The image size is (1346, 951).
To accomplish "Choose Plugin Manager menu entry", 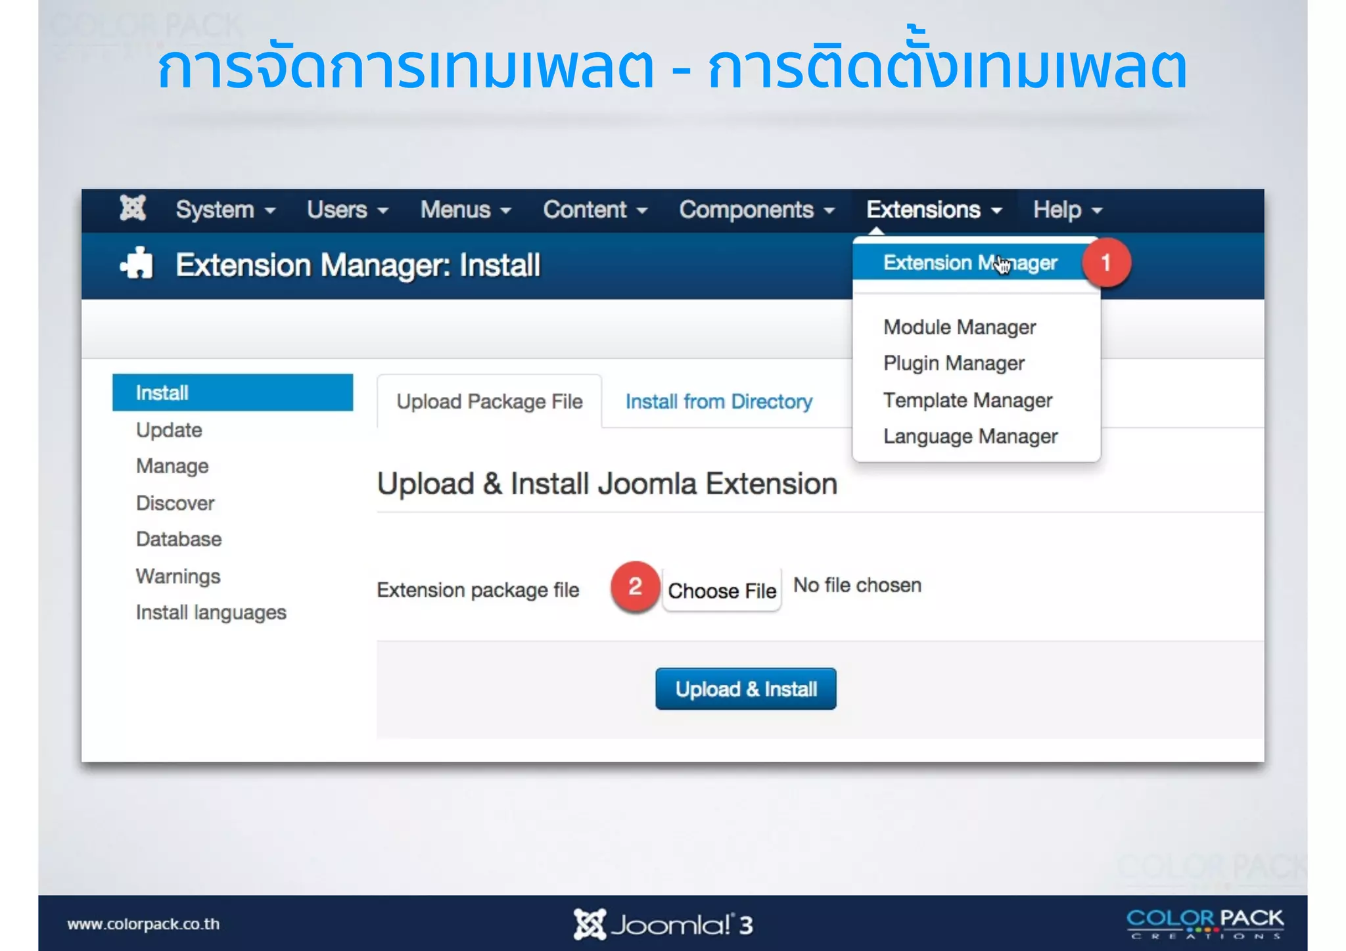I will pyautogui.click(x=954, y=363).
